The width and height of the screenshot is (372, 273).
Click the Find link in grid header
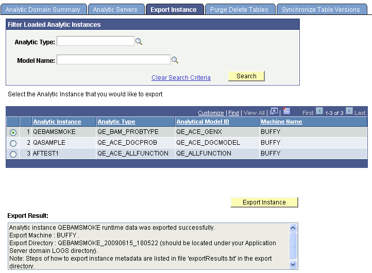click(233, 113)
